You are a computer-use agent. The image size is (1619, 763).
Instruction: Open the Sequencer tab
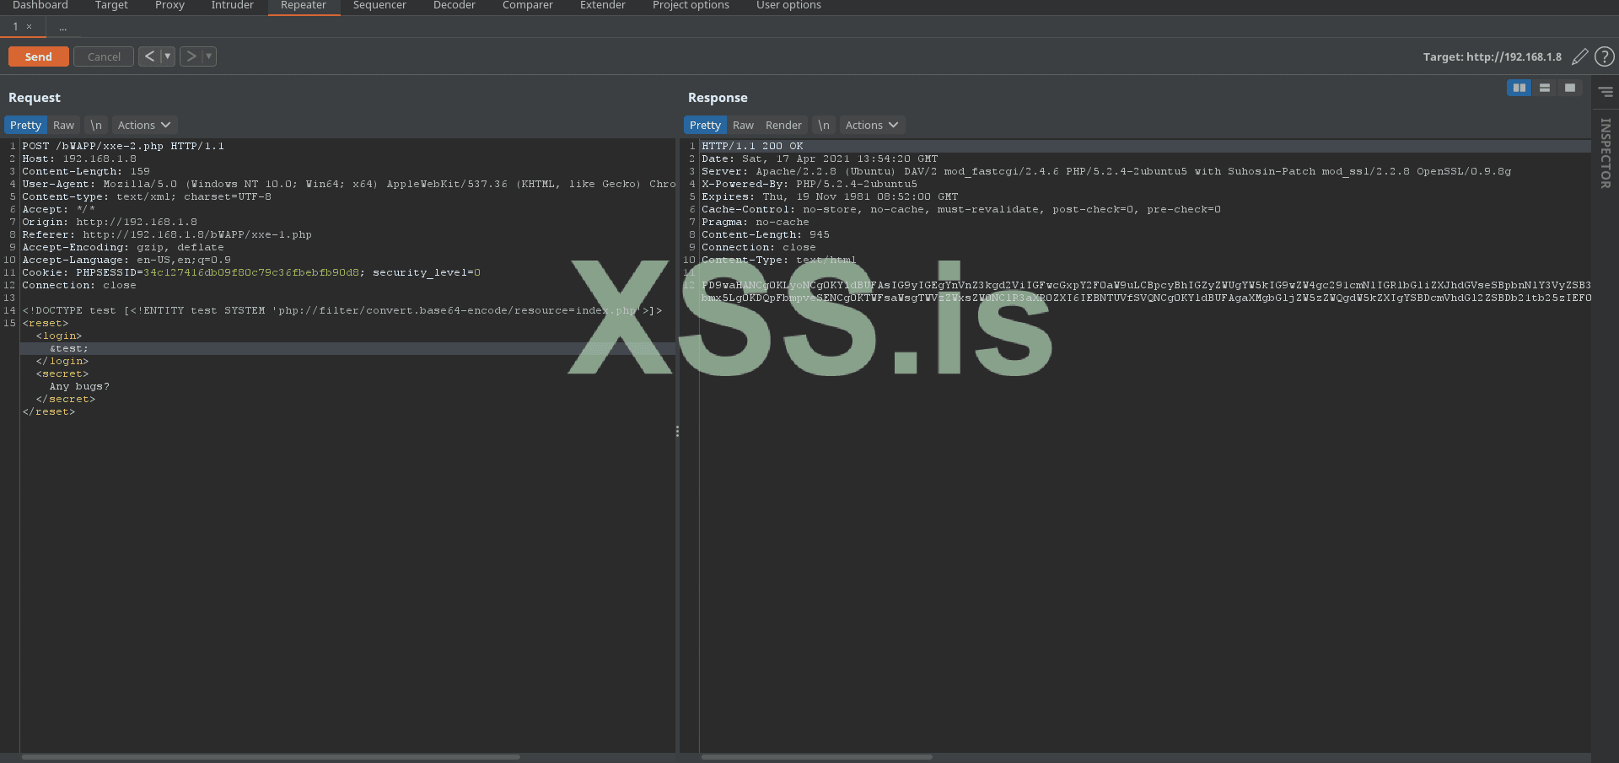click(379, 6)
